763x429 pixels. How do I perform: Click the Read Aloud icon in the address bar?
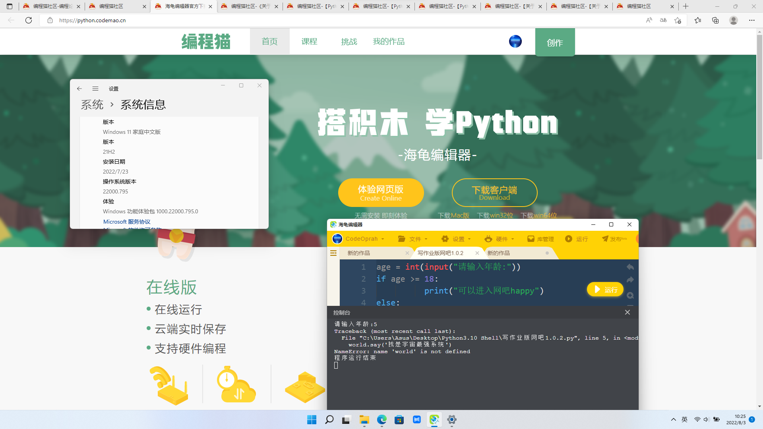(649, 20)
